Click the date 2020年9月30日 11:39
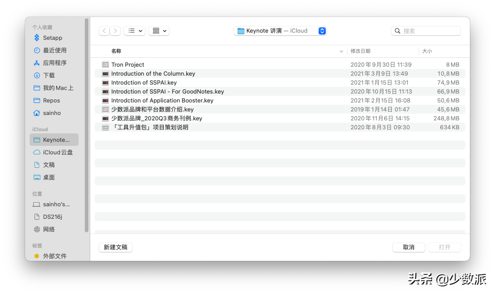 tap(381, 65)
